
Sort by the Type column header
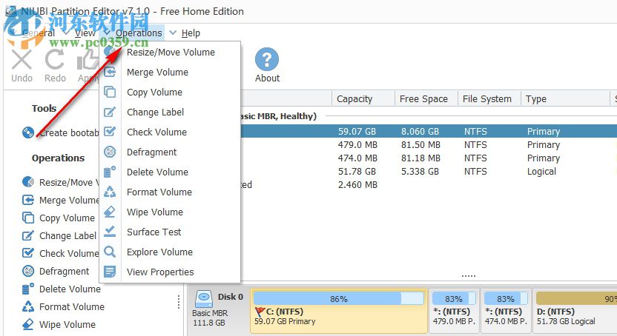click(x=565, y=99)
